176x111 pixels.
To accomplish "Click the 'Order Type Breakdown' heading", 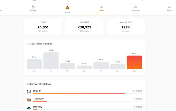I will pyautogui.click(x=39, y=84).
